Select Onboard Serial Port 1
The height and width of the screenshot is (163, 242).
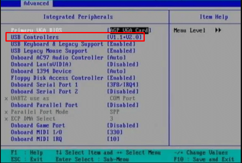(x=44, y=85)
